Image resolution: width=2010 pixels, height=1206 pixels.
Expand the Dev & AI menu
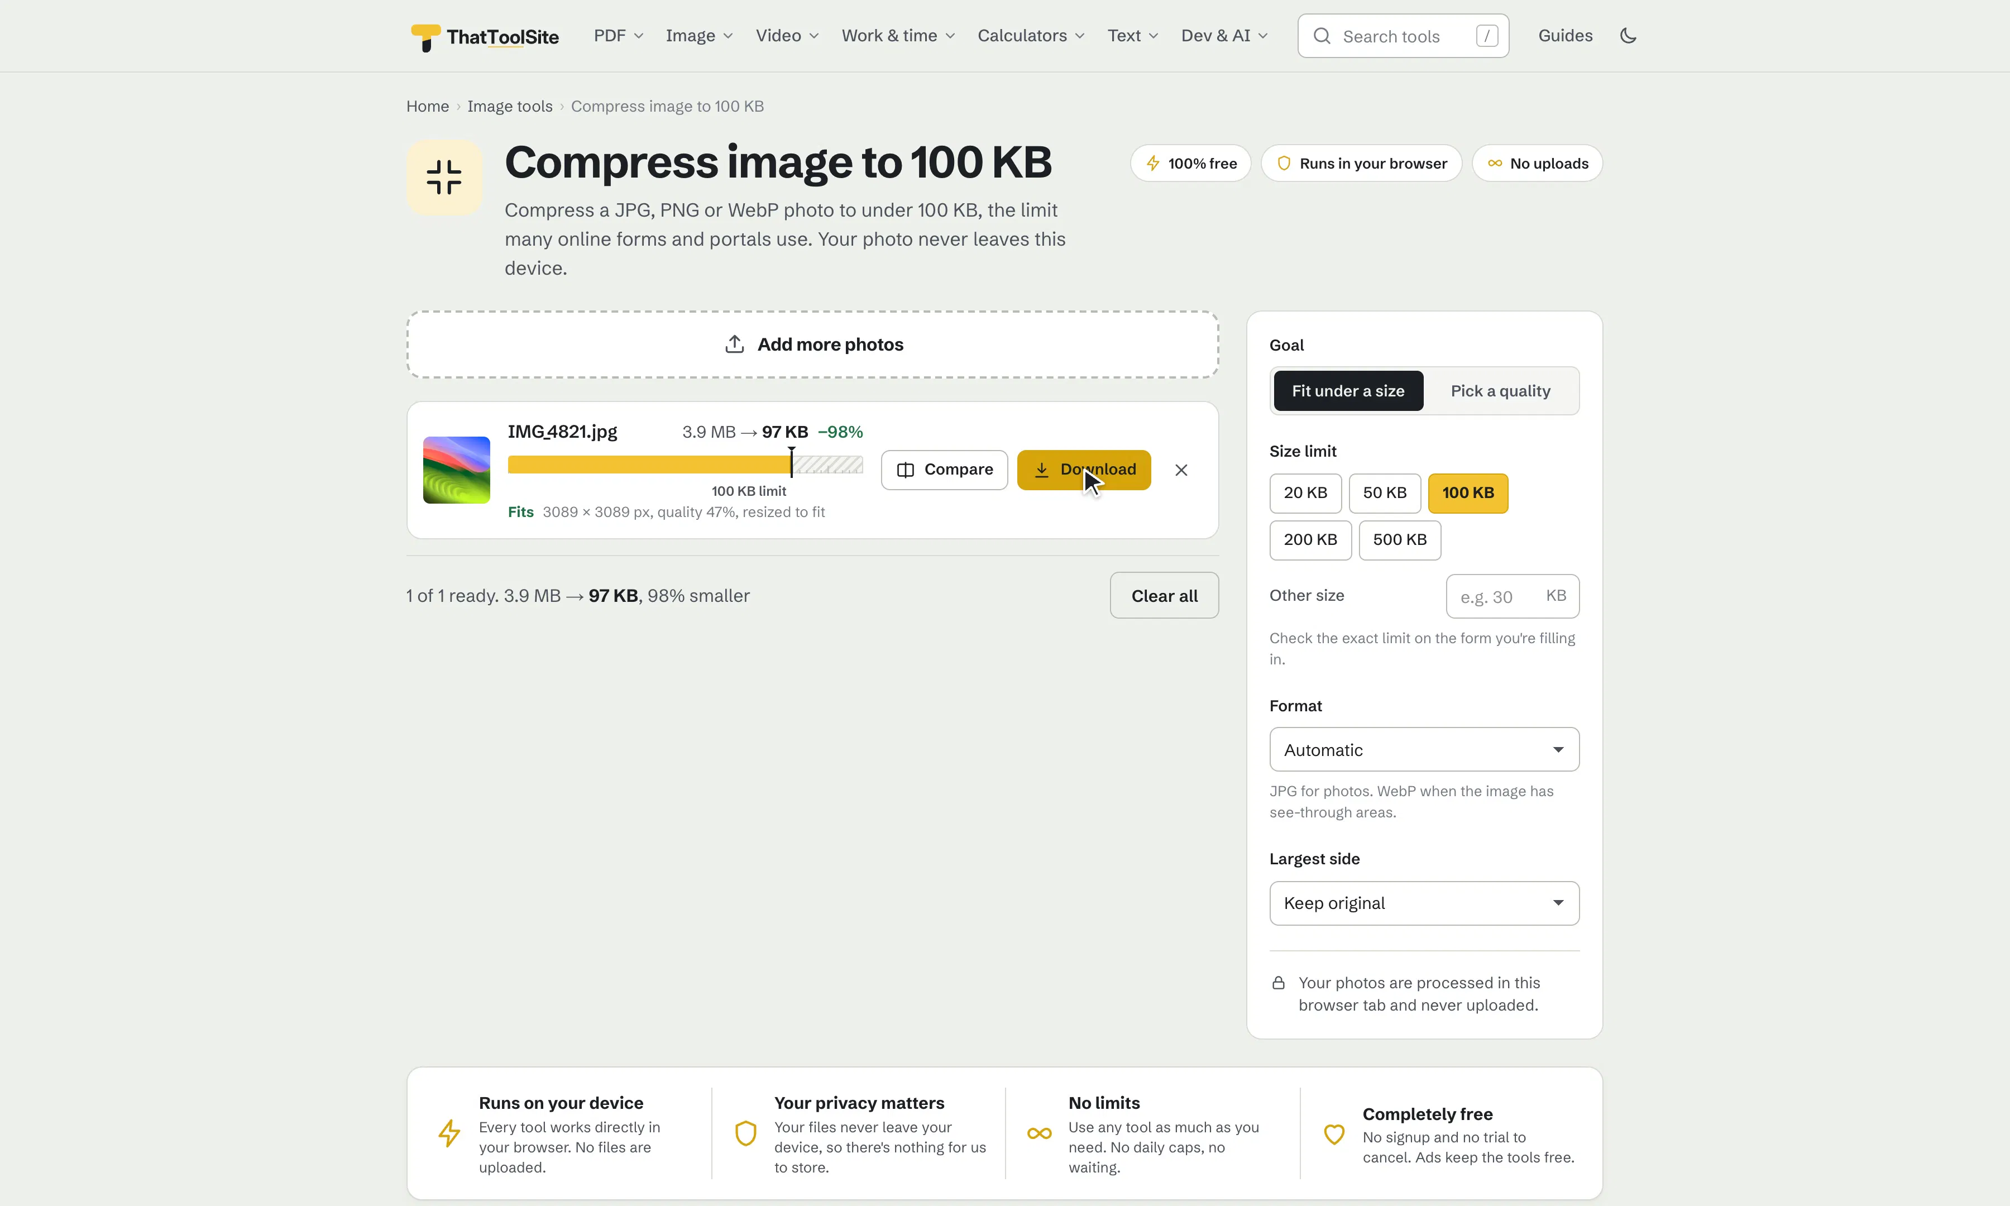1223,36
